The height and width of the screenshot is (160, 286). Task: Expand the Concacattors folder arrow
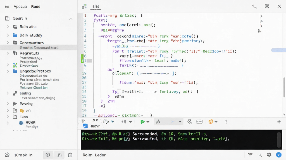[8, 42]
